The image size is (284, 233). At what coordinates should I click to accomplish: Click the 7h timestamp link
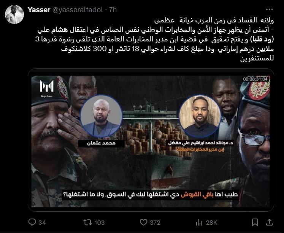[113, 10]
